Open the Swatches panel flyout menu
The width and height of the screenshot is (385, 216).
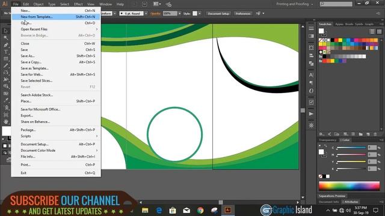[381, 24]
